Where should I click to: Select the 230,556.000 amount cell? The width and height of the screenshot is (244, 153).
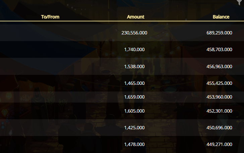click(x=134, y=33)
